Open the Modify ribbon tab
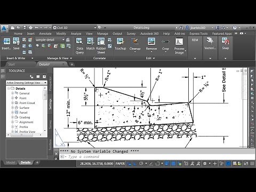 [x=61, y=34]
